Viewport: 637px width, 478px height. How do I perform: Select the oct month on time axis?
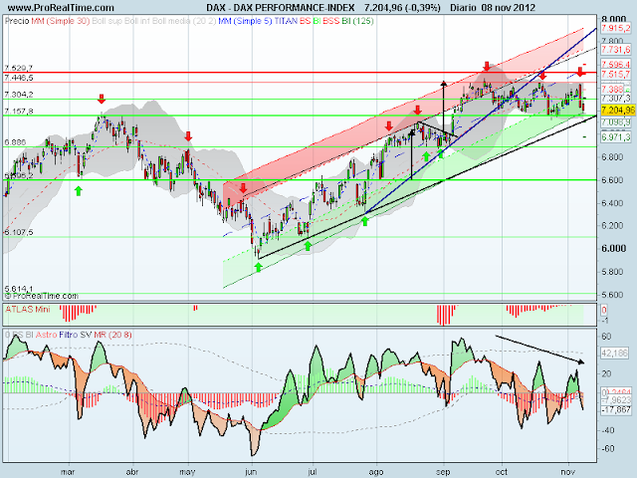(x=502, y=471)
